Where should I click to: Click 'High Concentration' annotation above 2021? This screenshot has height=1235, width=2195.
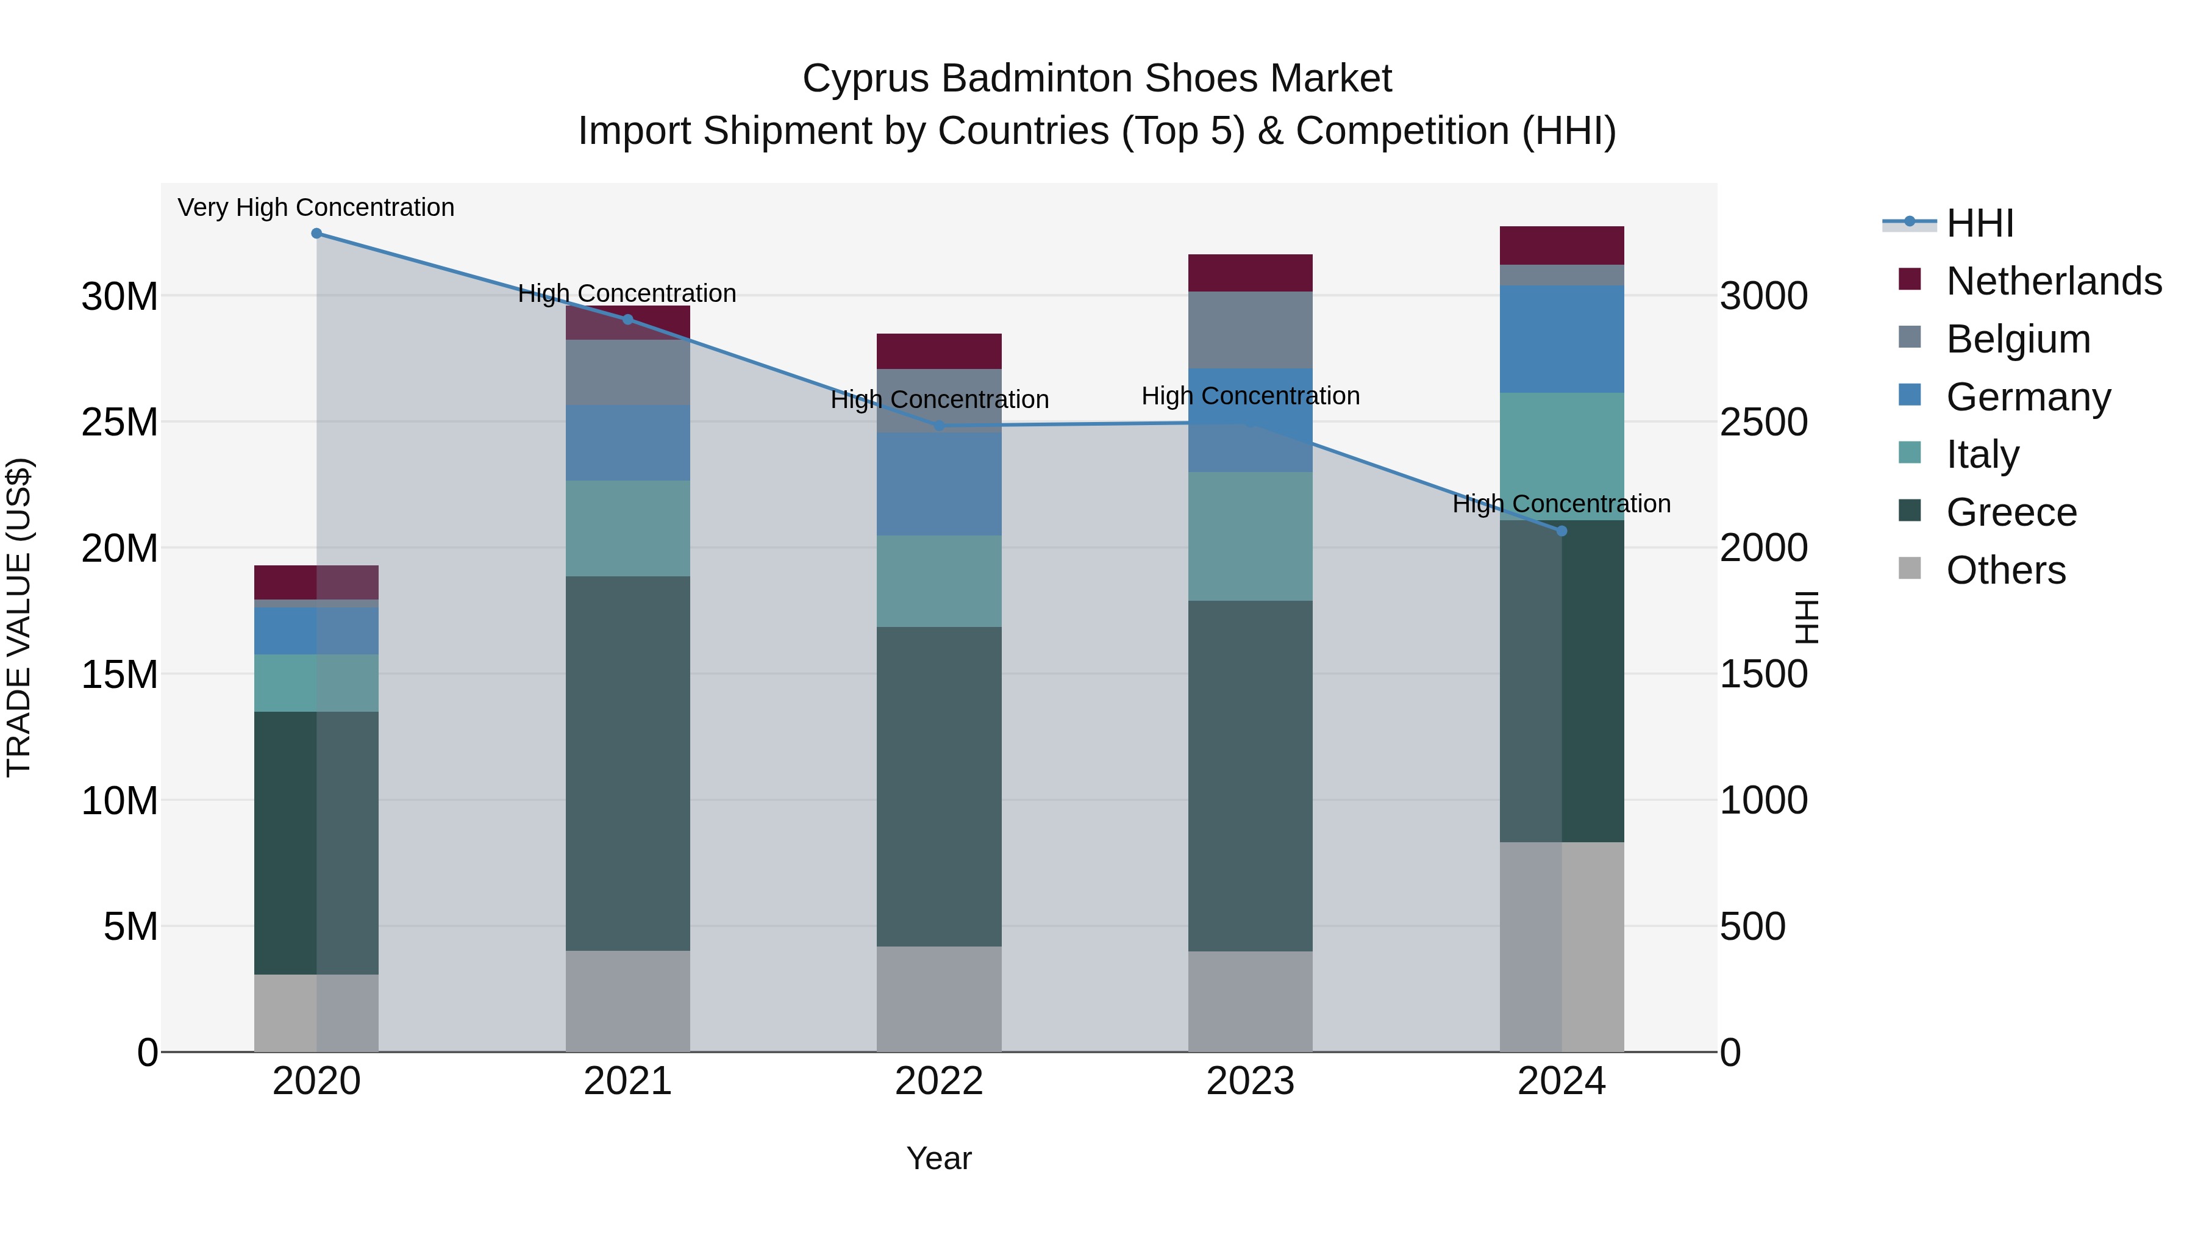(627, 293)
